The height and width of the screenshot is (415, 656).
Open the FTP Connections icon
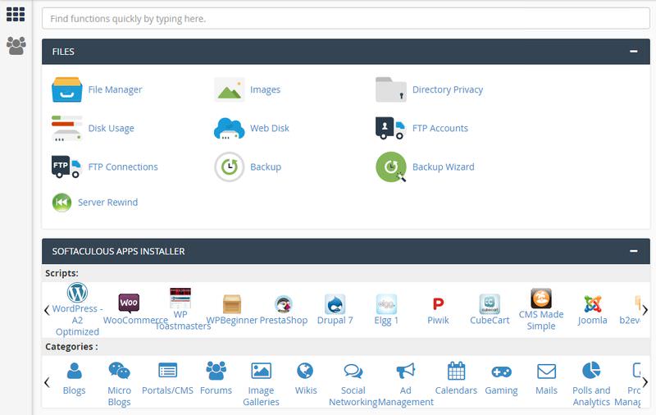coord(66,166)
